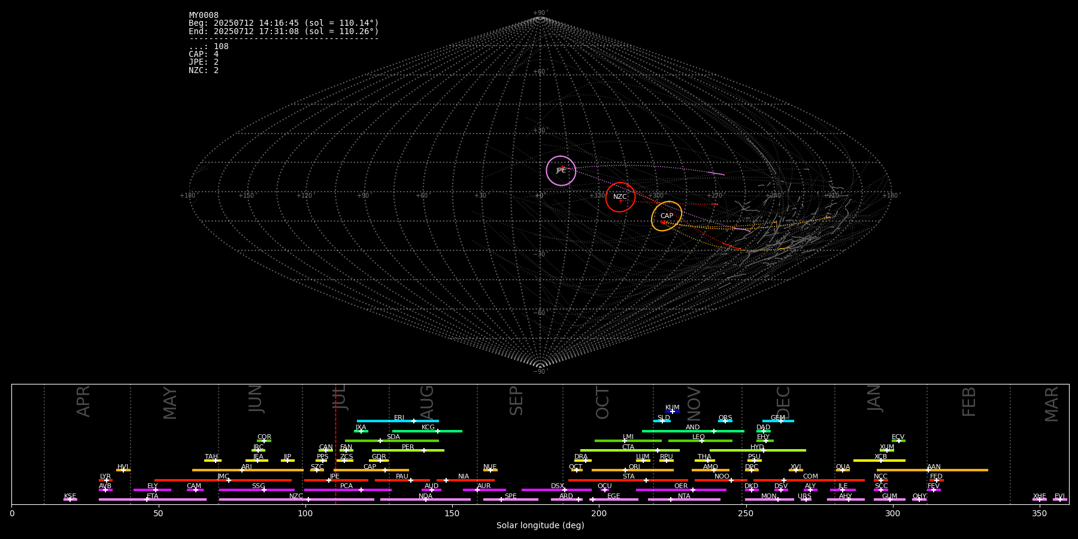This screenshot has width=1078, height=539.
Task: Click the NTA shower label in timeline
Action: pyautogui.click(x=684, y=496)
